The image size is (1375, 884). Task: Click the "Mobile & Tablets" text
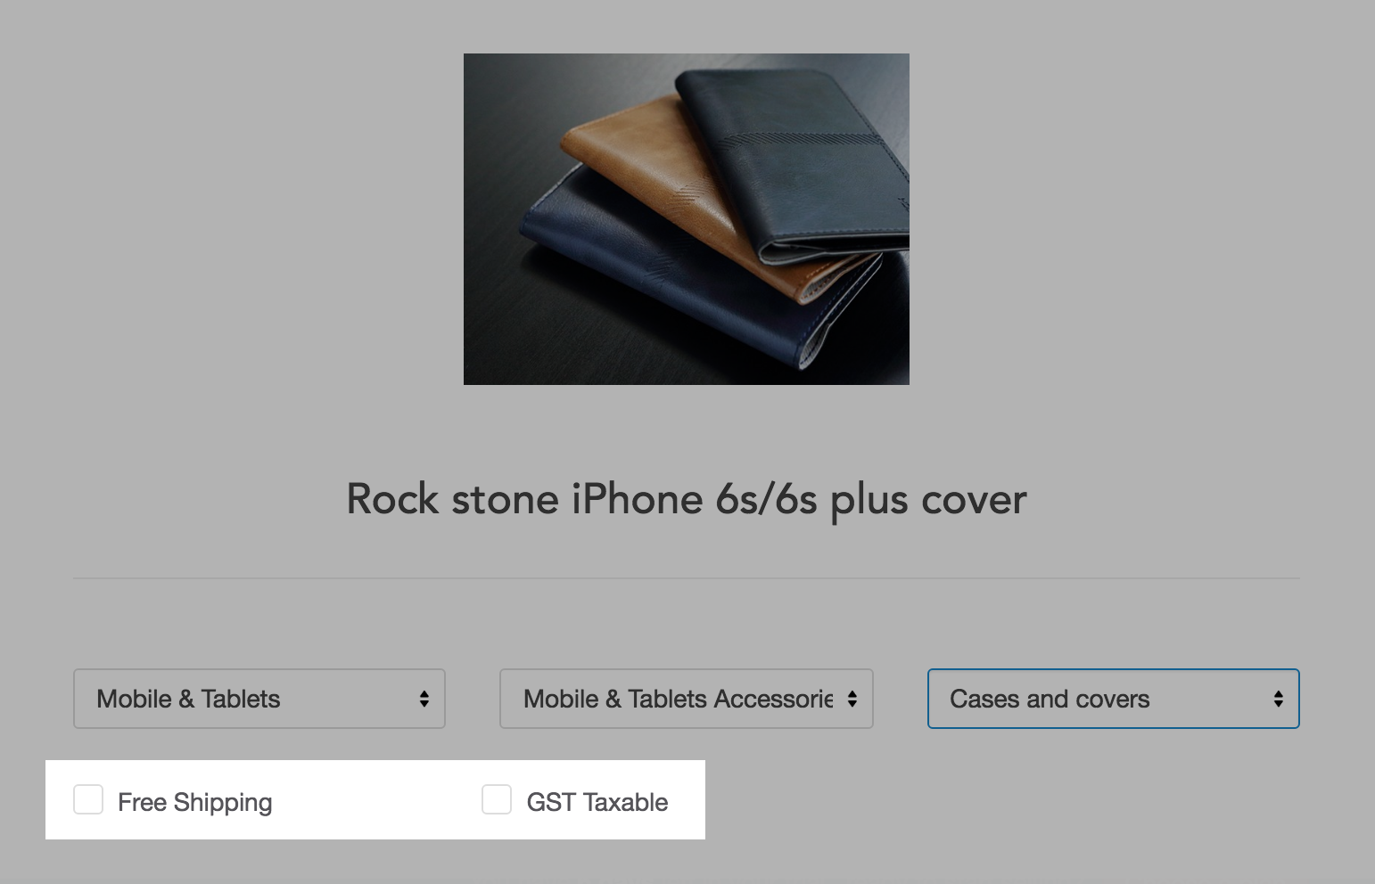point(188,699)
